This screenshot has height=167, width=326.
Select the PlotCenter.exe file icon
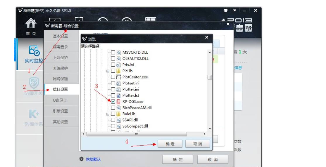(x=118, y=77)
